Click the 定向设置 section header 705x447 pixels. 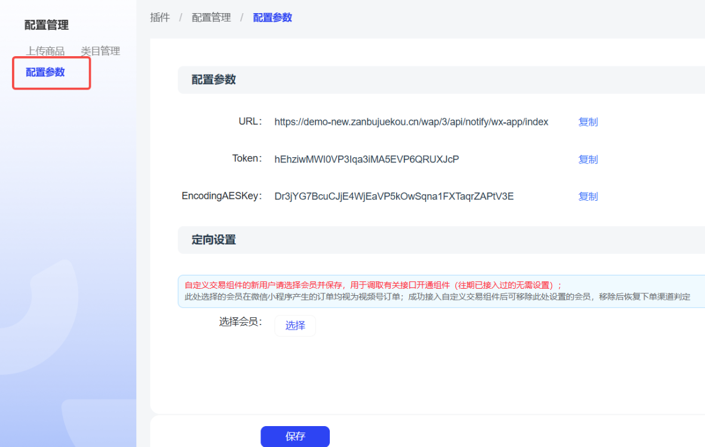214,240
